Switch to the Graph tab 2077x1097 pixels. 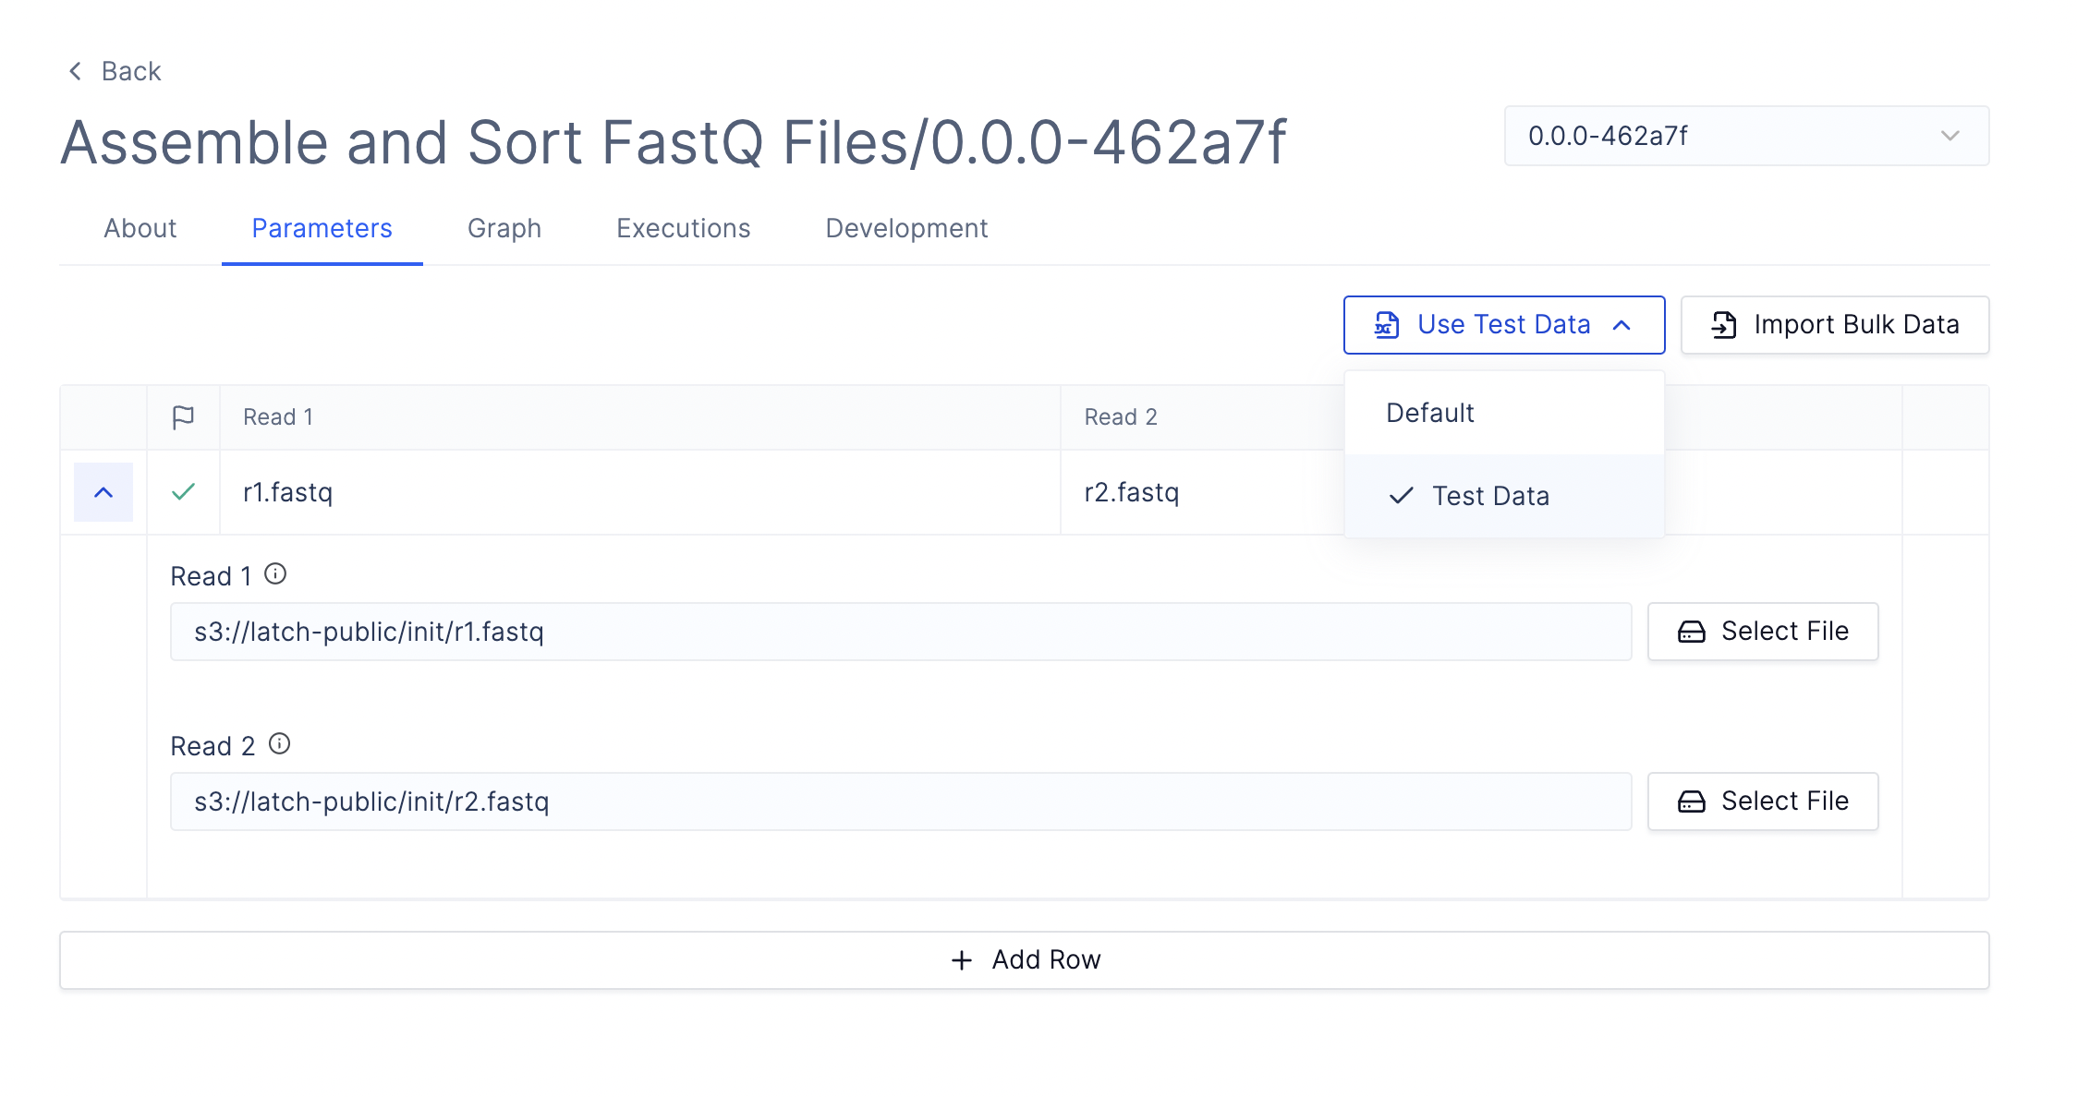pos(504,228)
